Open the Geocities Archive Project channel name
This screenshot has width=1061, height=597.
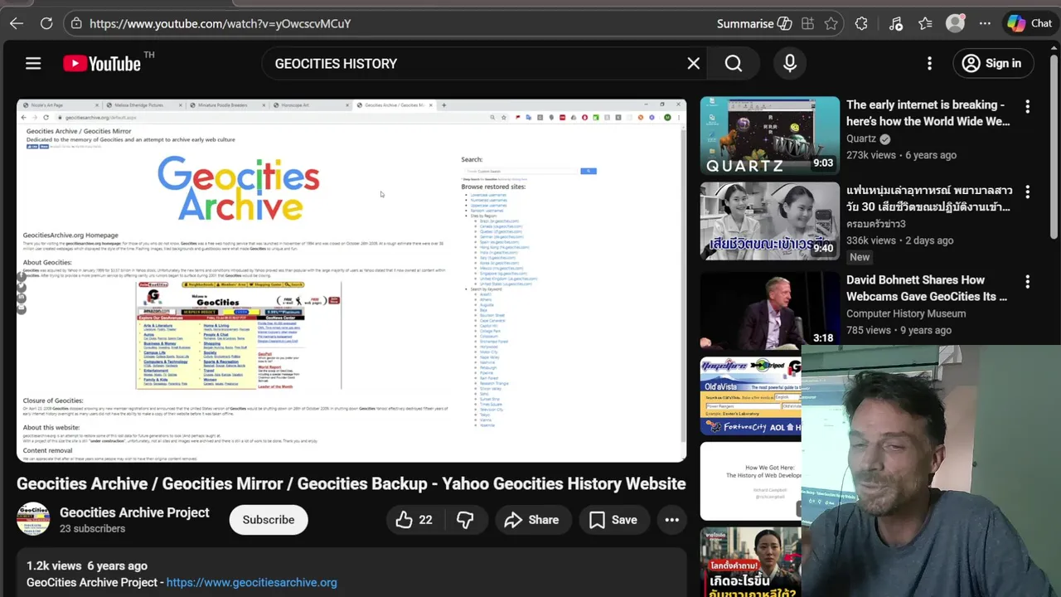pos(134,512)
